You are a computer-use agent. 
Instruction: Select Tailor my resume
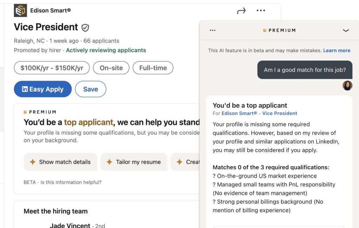click(134, 162)
